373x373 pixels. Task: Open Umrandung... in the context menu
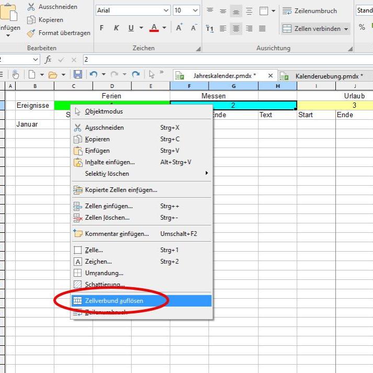click(104, 273)
